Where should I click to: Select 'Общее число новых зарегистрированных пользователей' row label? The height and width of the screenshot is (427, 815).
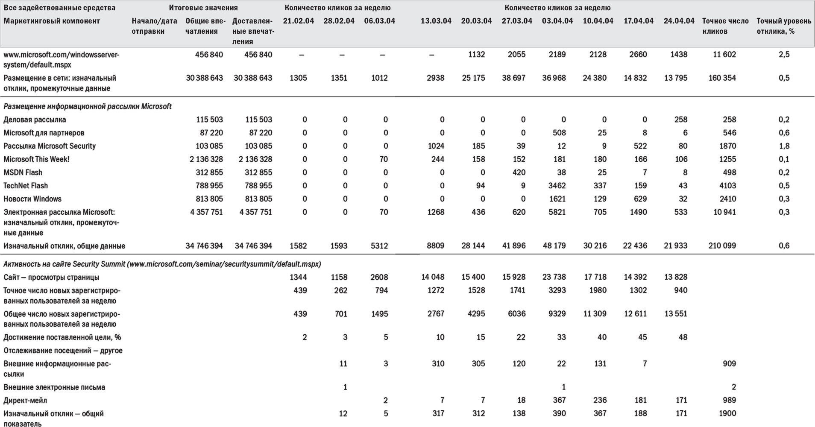[x=62, y=319]
